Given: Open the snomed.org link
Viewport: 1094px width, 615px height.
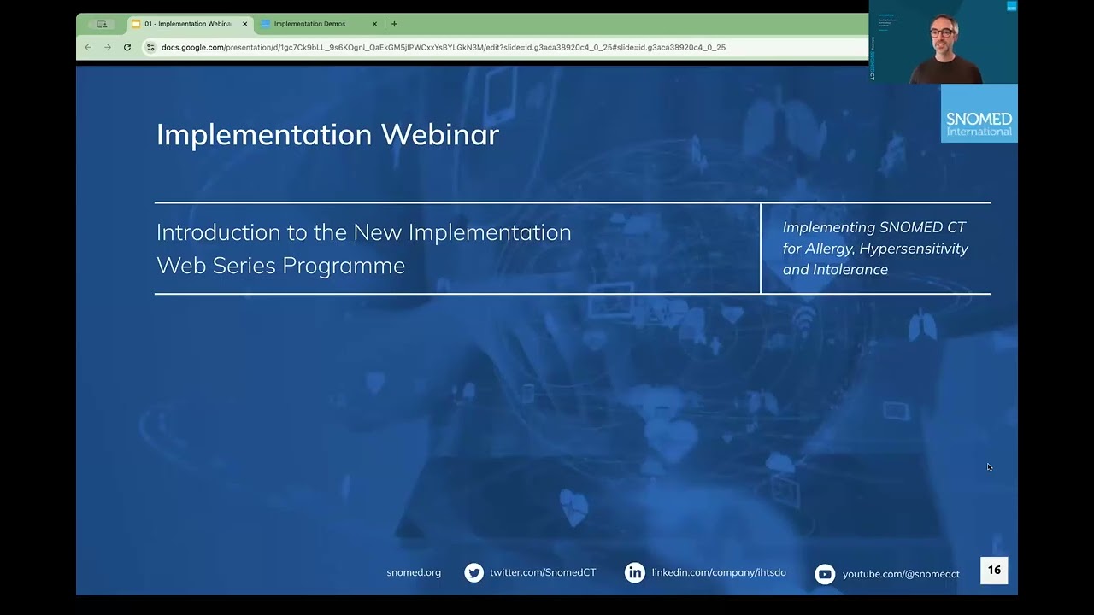Looking at the screenshot, I should pyautogui.click(x=414, y=573).
